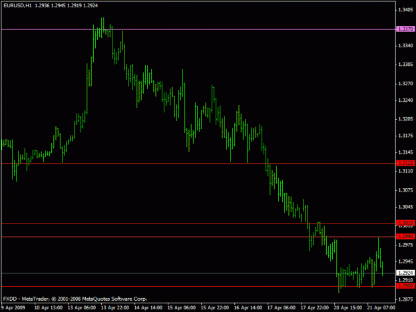Viewport: 416px width, 312px height.
Task: Click the 14 Apr 14:00 time label
Action: point(148,307)
